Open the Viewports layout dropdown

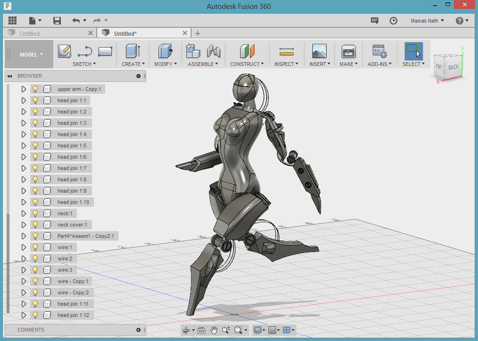click(x=288, y=330)
